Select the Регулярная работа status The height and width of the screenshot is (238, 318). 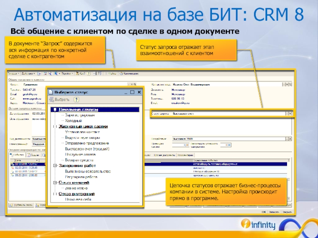click(81, 177)
